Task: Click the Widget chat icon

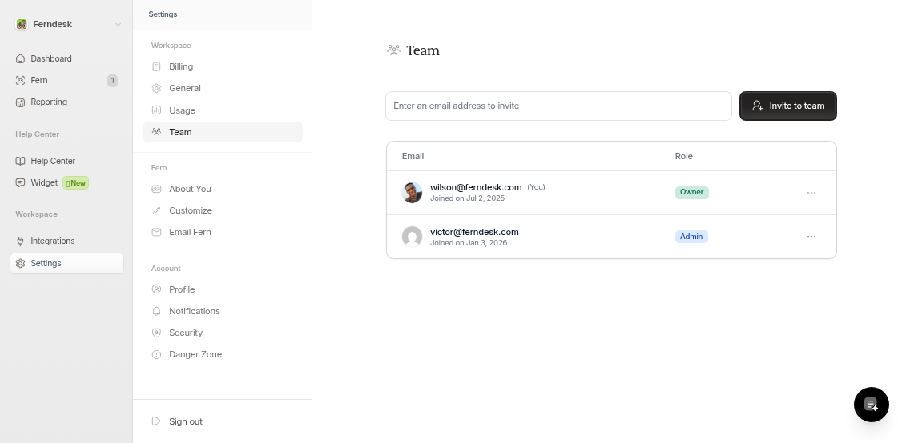Action: point(20,183)
